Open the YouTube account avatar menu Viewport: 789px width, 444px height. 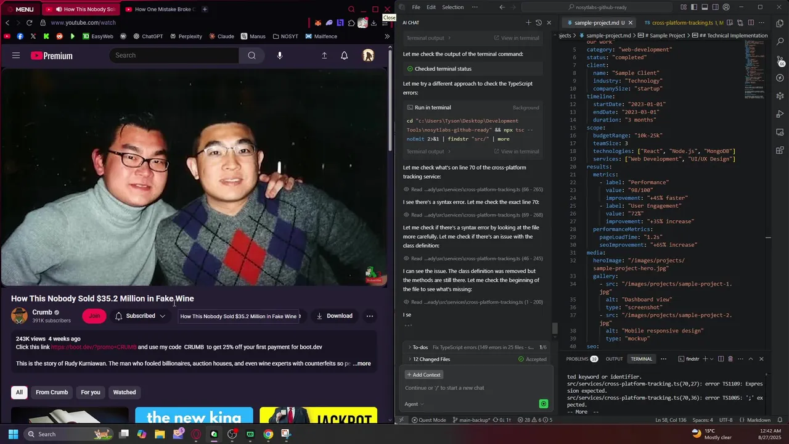click(x=369, y=55)
